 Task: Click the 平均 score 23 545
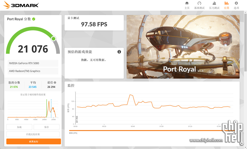(x=33, y=87)
